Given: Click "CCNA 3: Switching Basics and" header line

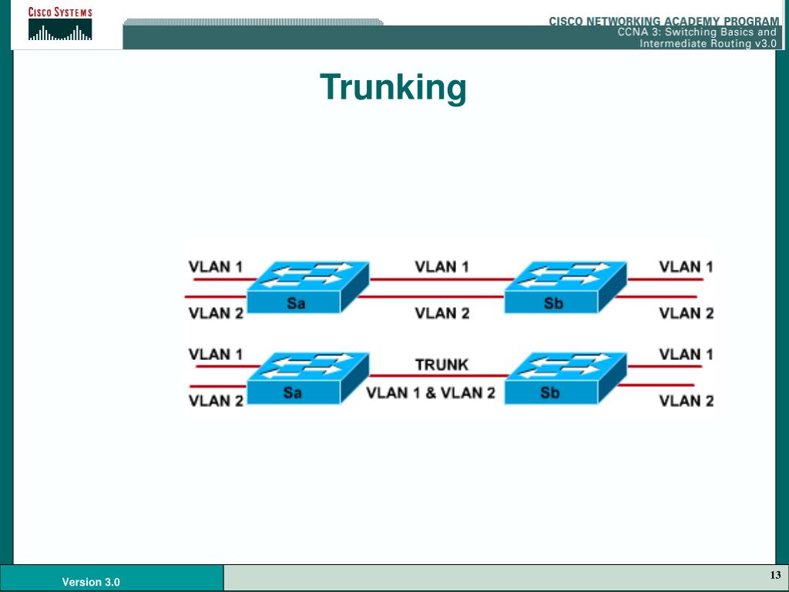Looking at the screenshot, I should 697,32.
